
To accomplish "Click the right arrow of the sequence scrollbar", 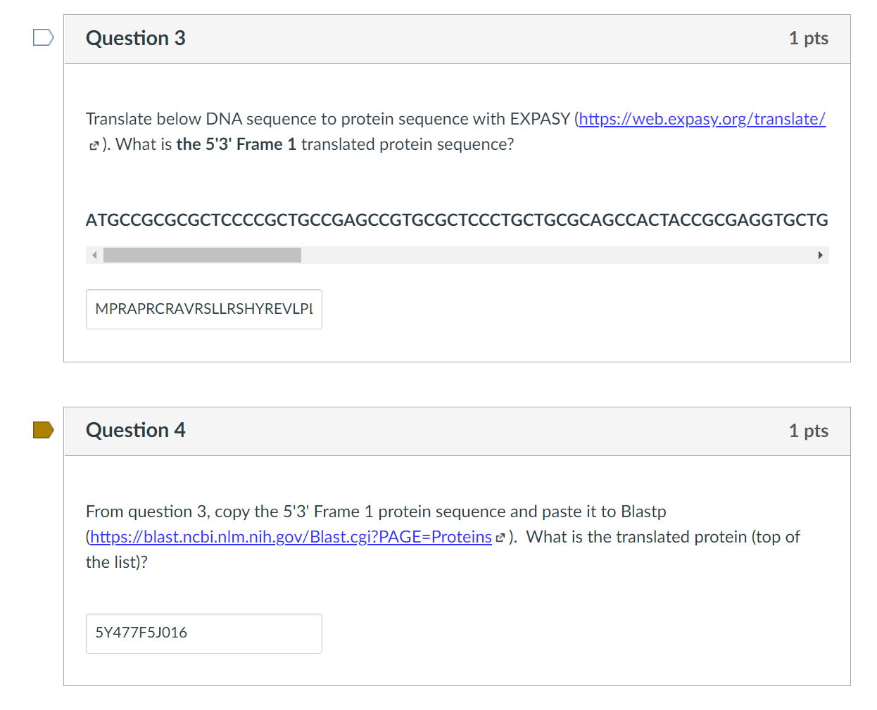I will click(x=820, y=255).
